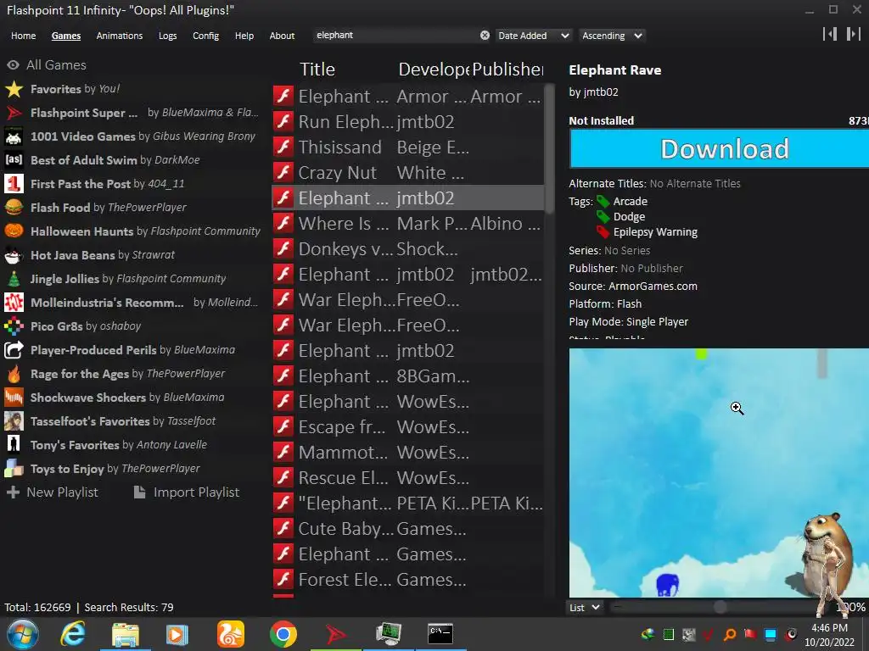Screen dimensions: 869x651
Task: Select the Where Is game by Mark P
Action: click(408, 223)
